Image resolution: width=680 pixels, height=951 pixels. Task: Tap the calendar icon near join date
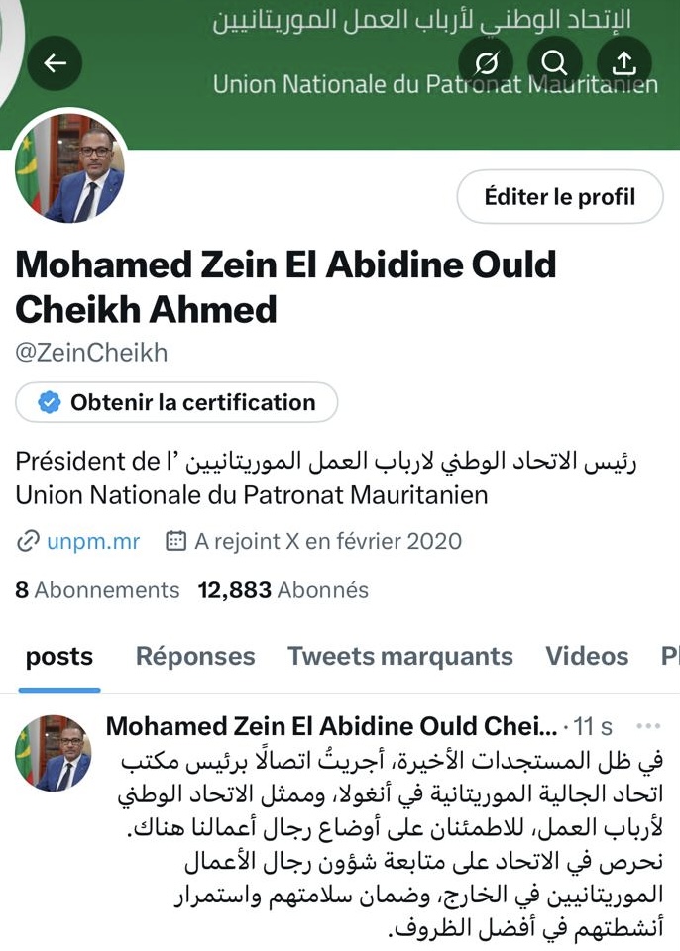coord(175,541)
